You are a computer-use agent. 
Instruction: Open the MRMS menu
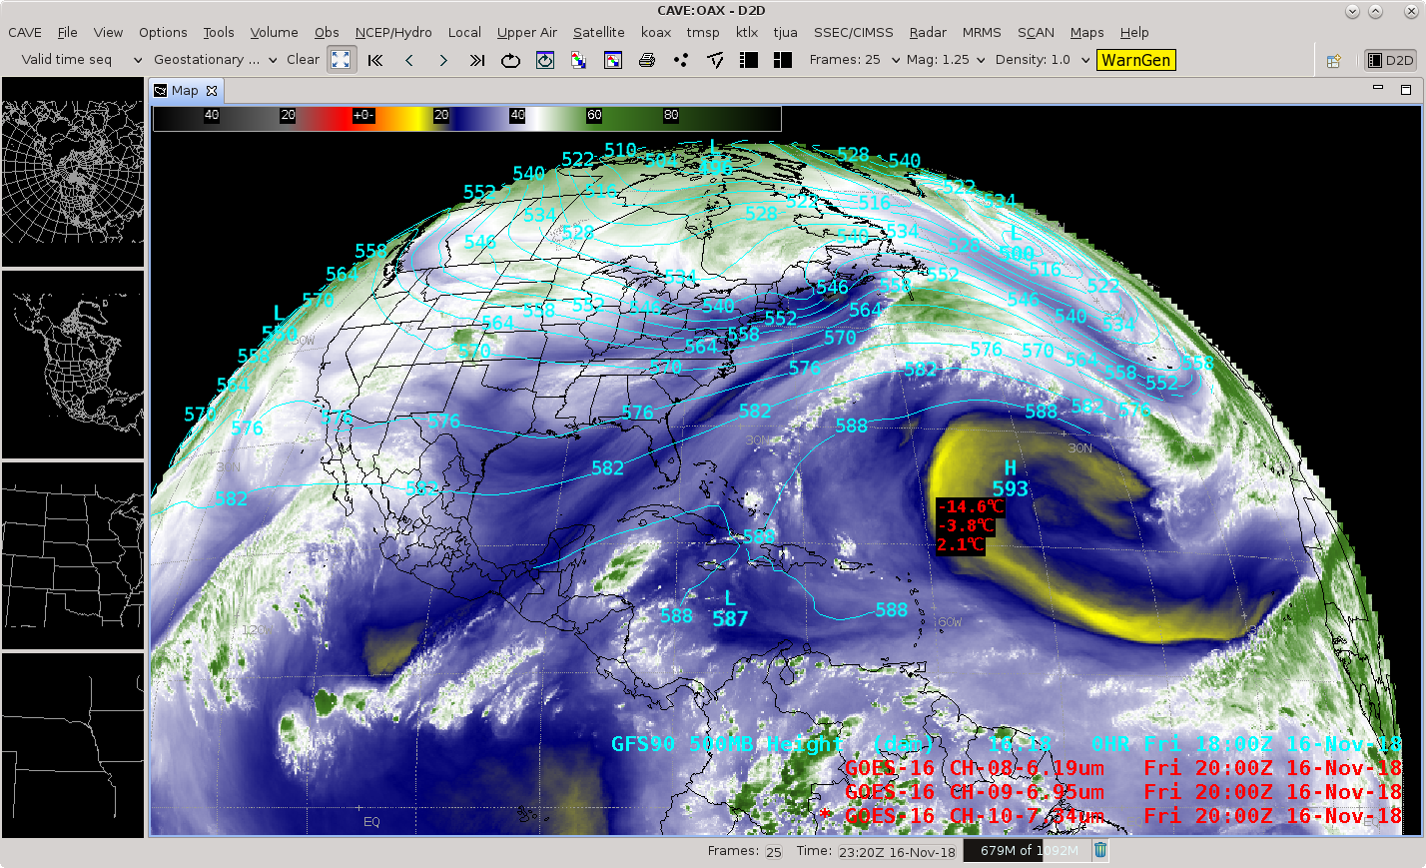982,32
